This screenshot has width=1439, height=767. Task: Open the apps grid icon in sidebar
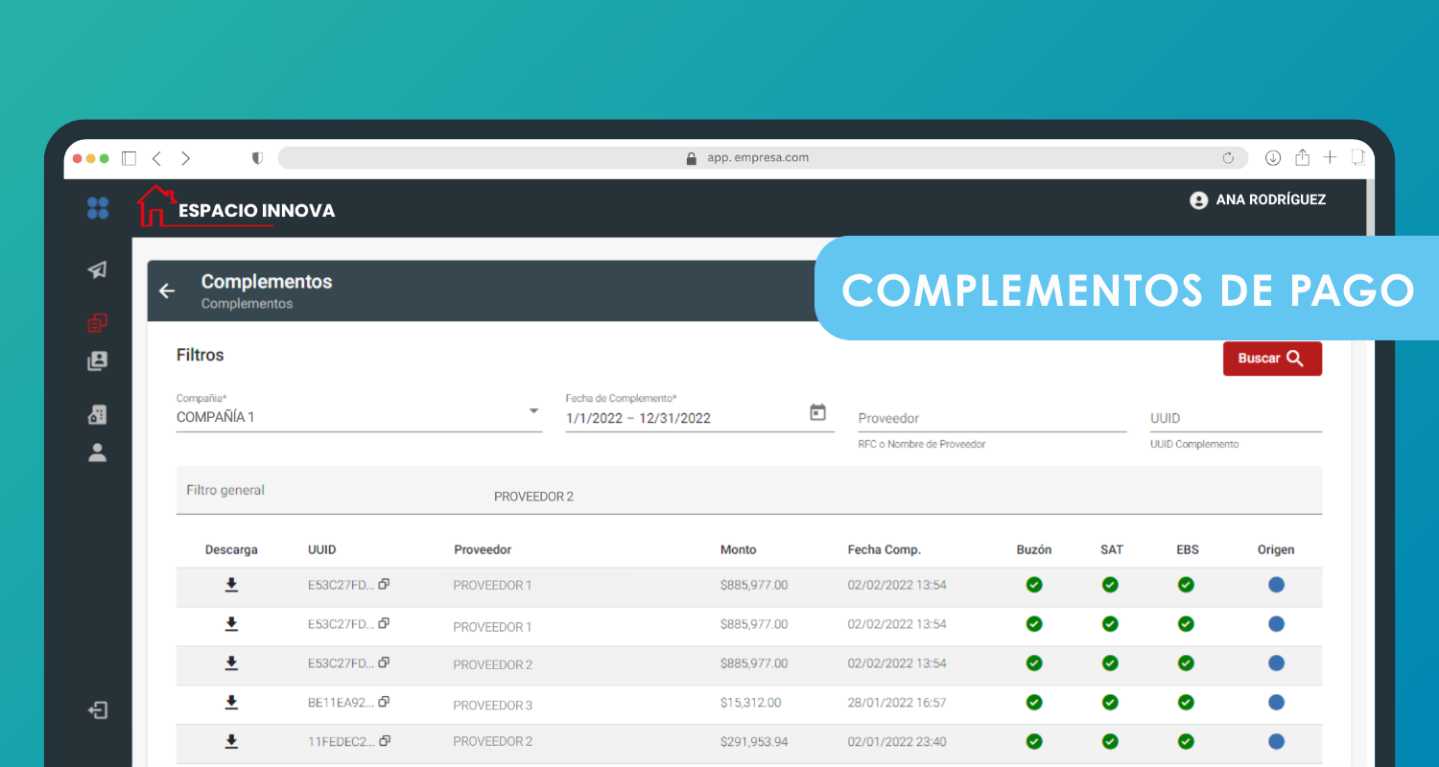coord(98,208)
